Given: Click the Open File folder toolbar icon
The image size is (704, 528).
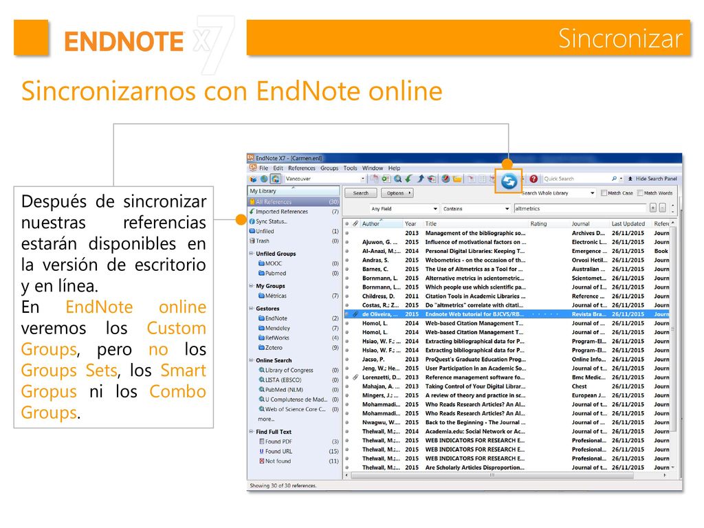Looking at the screenshot, I should (457, 179).
